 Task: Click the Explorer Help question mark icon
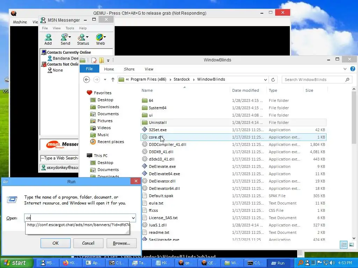tap(353, 69)
